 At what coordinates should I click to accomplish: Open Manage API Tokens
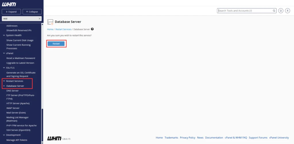(x=17, y=140)
